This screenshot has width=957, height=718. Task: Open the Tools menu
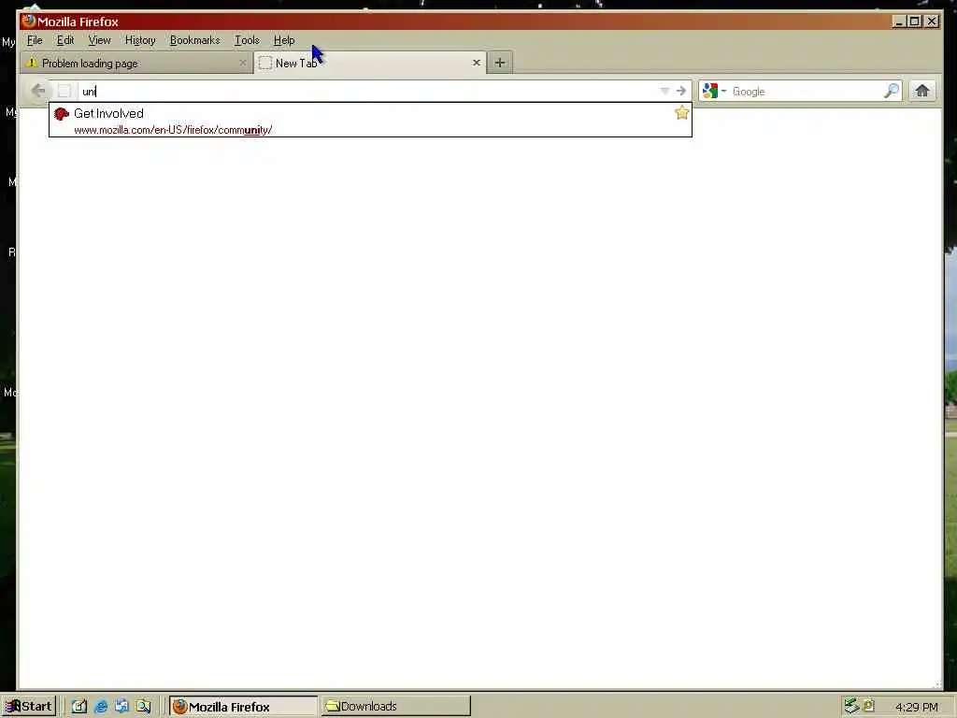[x=247, y=40]
